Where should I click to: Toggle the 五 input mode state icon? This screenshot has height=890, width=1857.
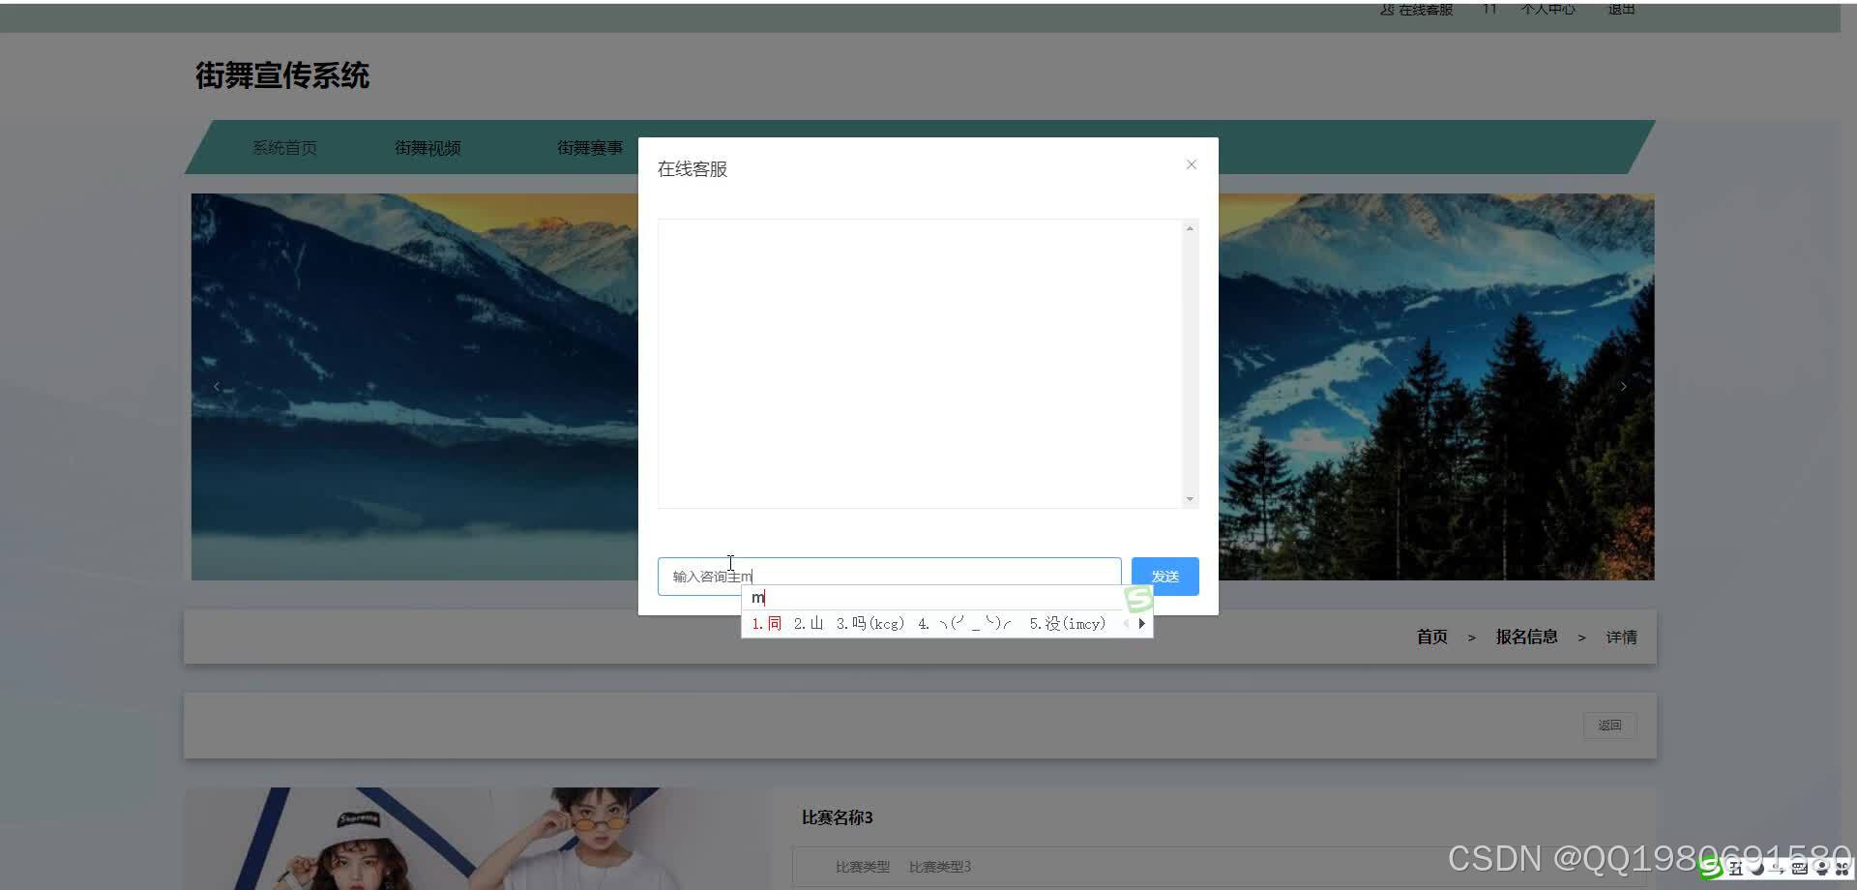1736,869
